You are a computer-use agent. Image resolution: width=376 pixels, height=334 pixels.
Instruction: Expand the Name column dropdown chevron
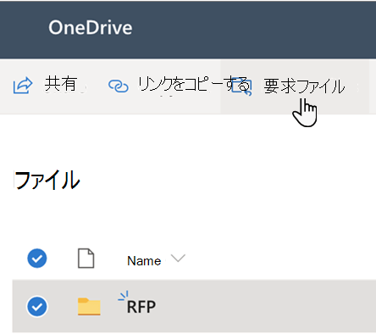pyautogui.click(x=178, y=258)
